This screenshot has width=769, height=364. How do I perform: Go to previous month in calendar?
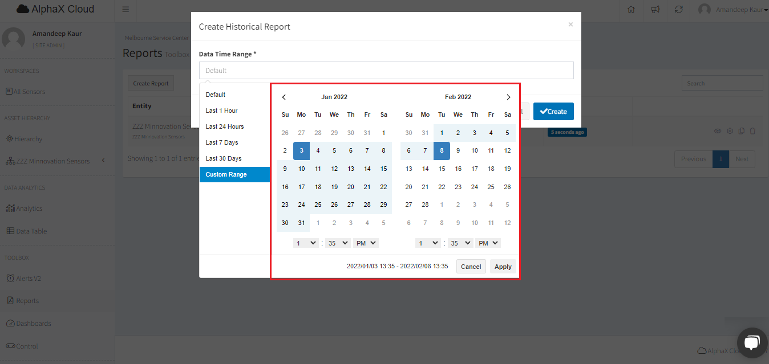point(284,97)
